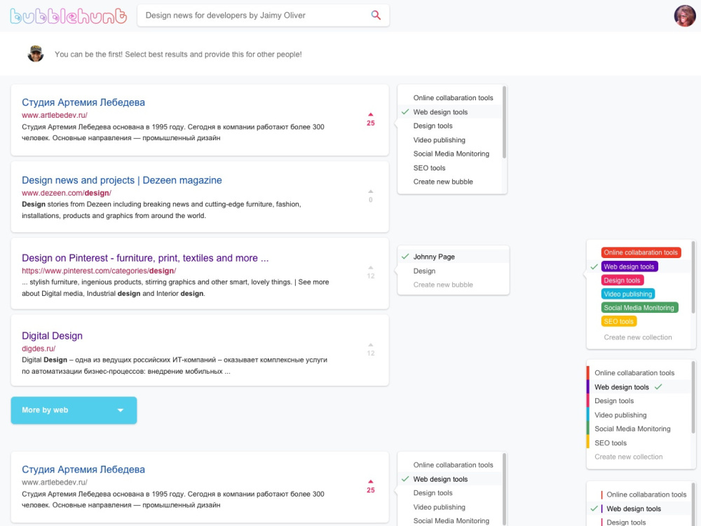Click the arrow on 'More by web'
This screenshot has height=526, width=701.
121,410
